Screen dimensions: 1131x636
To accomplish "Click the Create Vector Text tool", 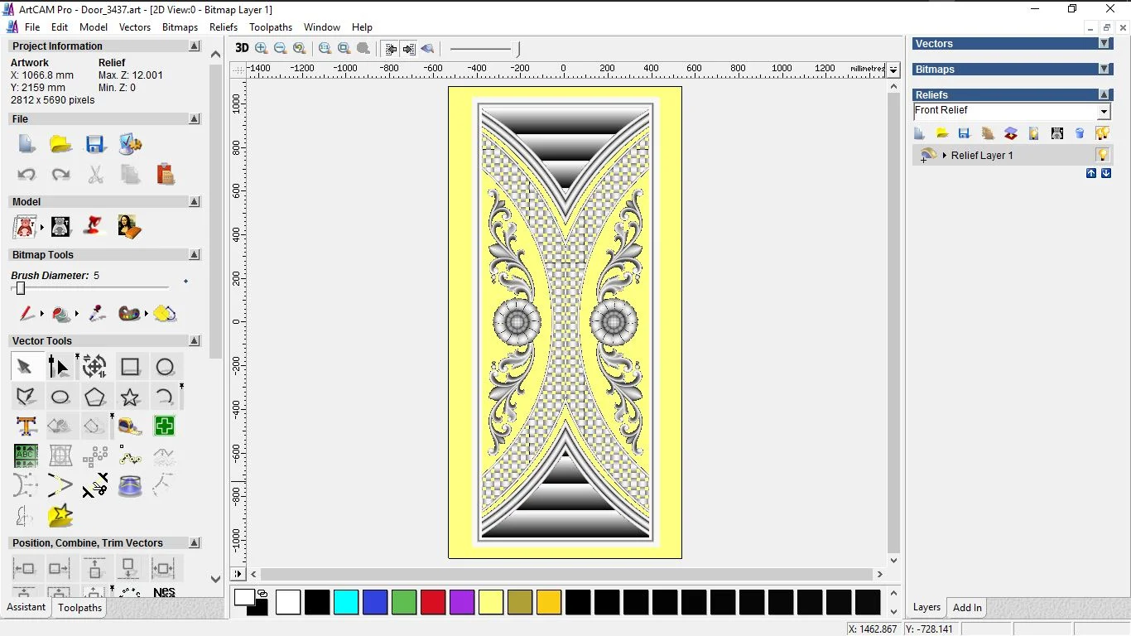I will click(26, 426).
